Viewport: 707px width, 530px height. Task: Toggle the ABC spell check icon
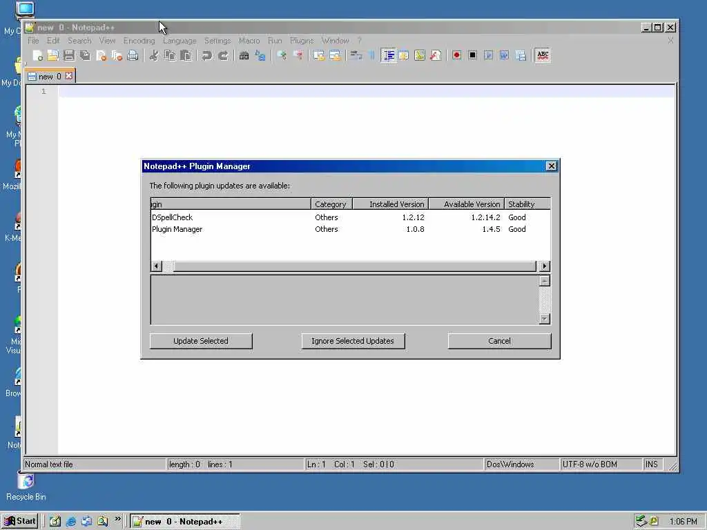(x=543, y=55)
